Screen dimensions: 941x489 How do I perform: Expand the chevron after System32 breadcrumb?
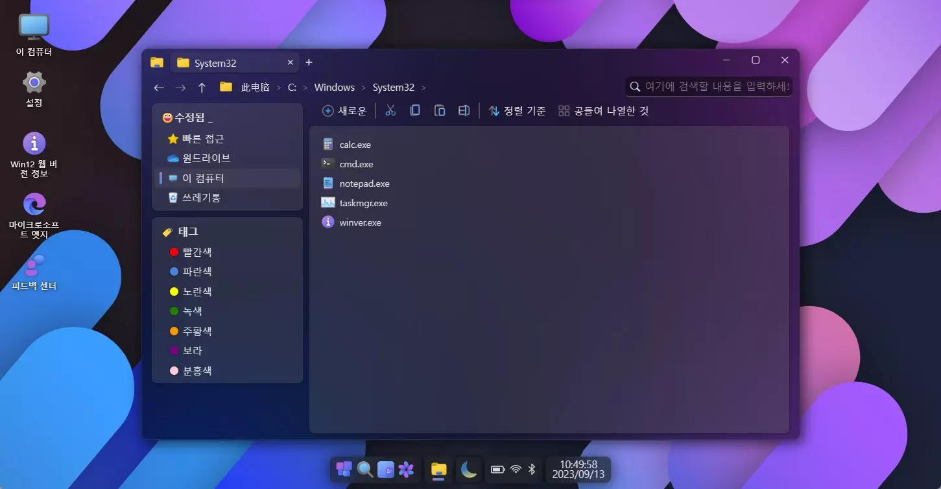tap(423, 88)
